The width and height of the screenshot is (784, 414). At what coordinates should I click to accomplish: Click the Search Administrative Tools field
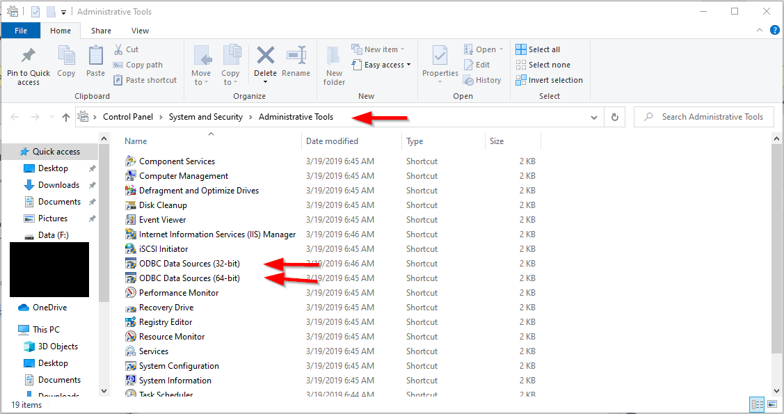704,117
